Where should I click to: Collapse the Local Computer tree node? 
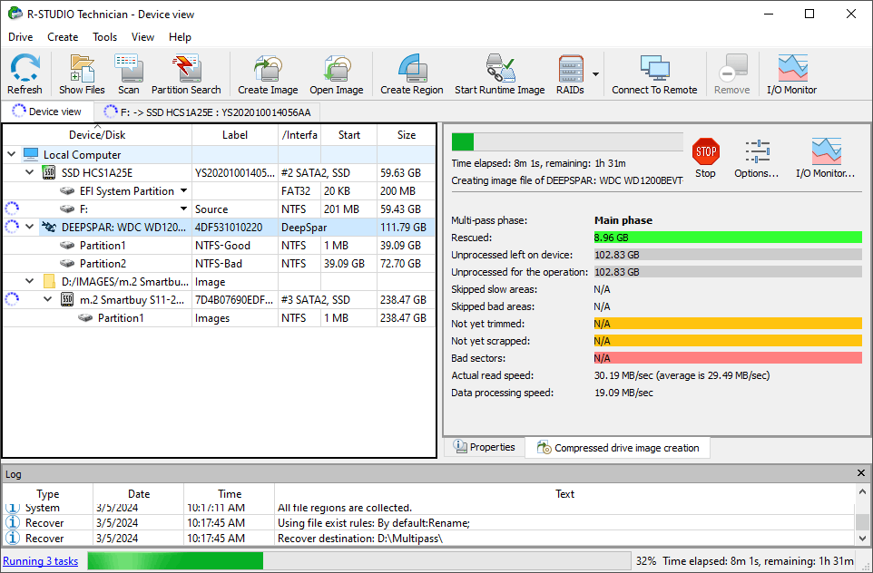coord(12,154)
